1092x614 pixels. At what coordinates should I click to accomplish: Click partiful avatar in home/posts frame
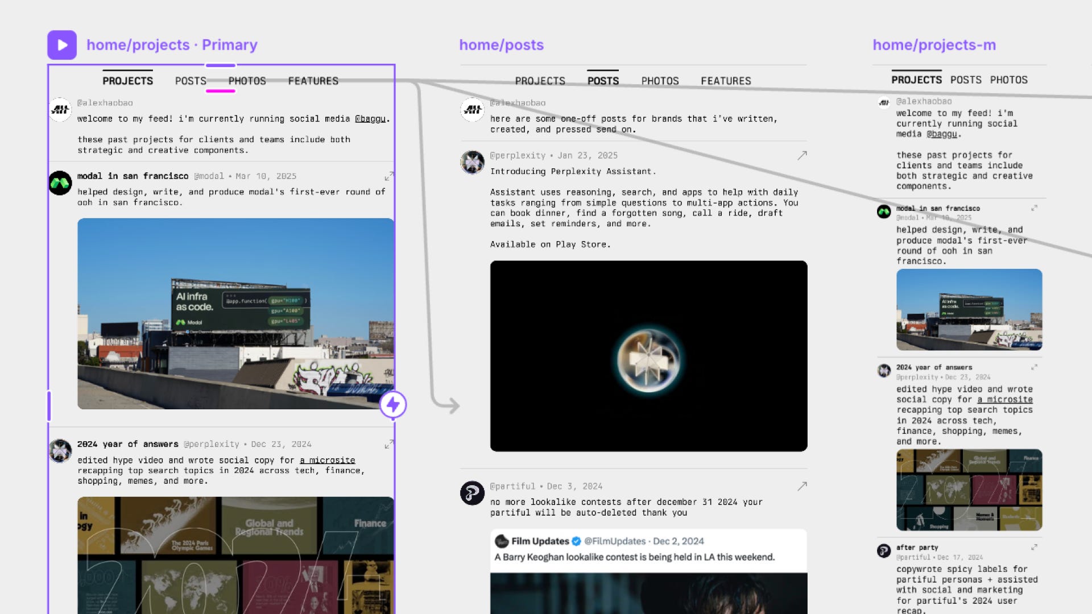point(472,493)
